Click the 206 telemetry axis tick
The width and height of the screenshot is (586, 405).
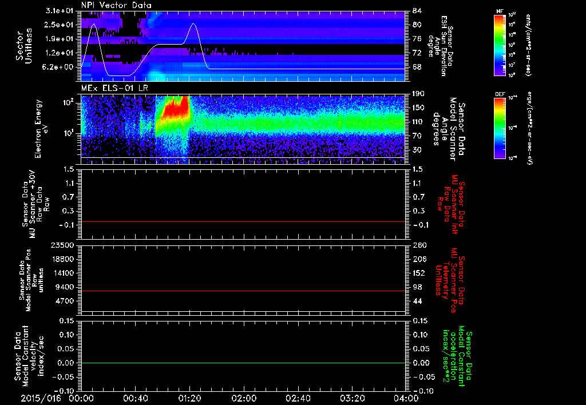point(419,259)
